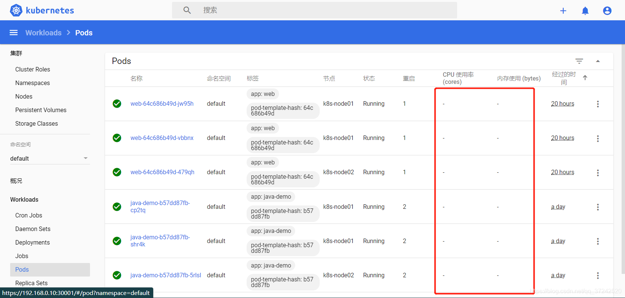Open Cluster Roles in sidebar
Screen dimensions: 625x298
33,69
